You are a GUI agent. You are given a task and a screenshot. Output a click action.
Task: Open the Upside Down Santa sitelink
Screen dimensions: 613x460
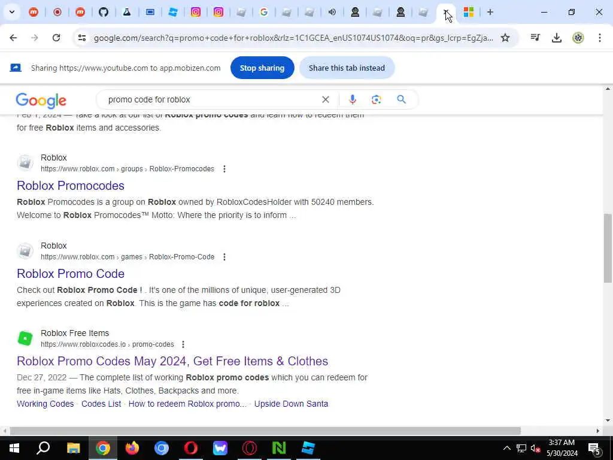pos(292,404)
